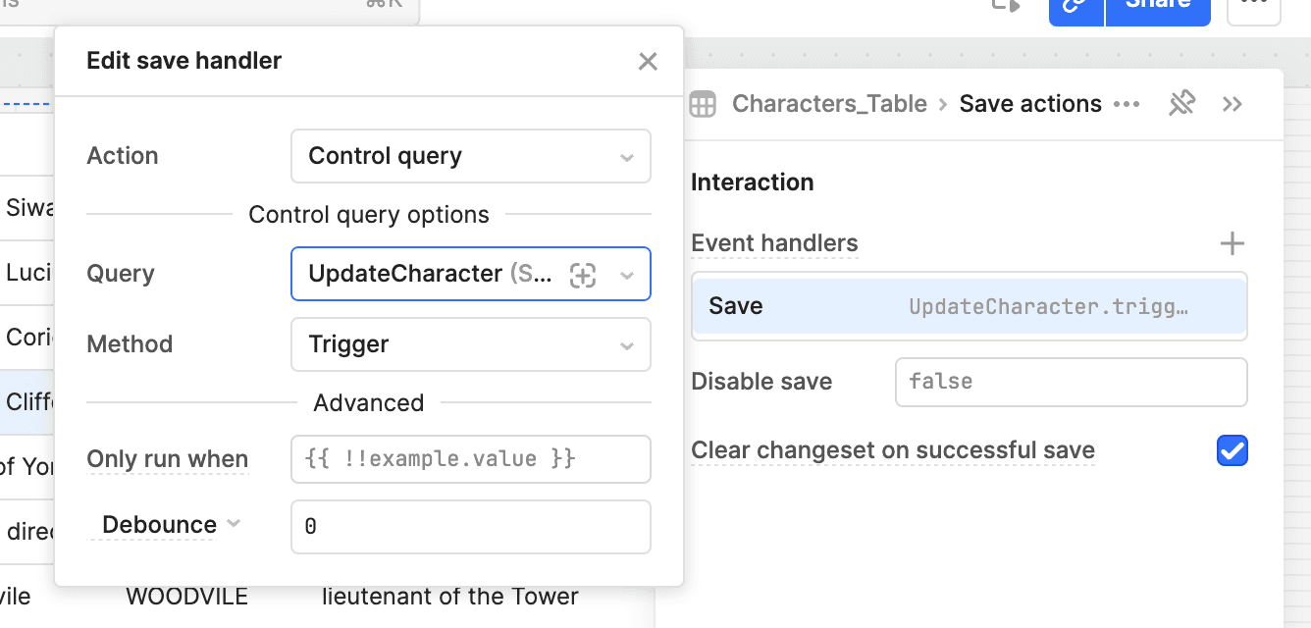Add a new event handler with plus
Screen dimensions: 1311x628
[1232, 243]
